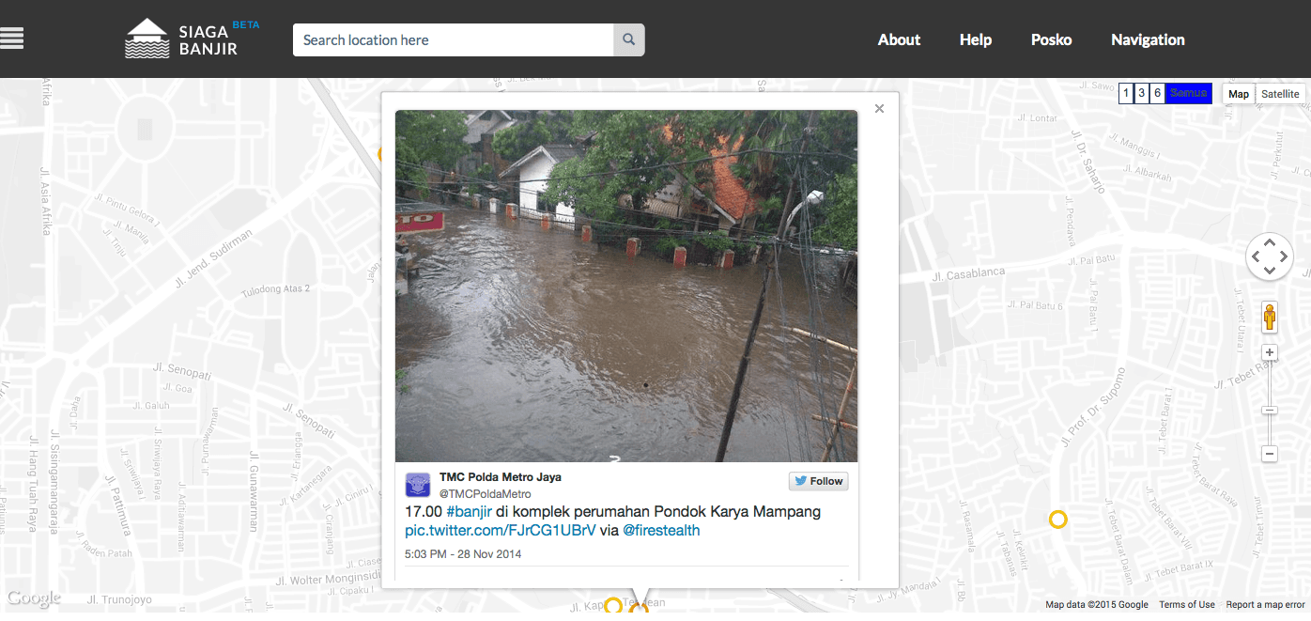The width and height of the screenshot is (1311, 621).
Task: Choose the Semua time filter
Action: (1188, 93)
